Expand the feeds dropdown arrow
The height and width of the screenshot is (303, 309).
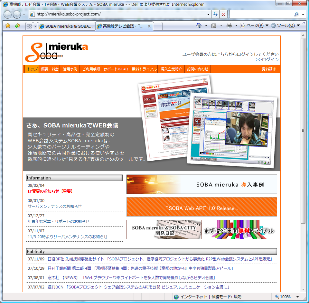[x=221, y=25]
